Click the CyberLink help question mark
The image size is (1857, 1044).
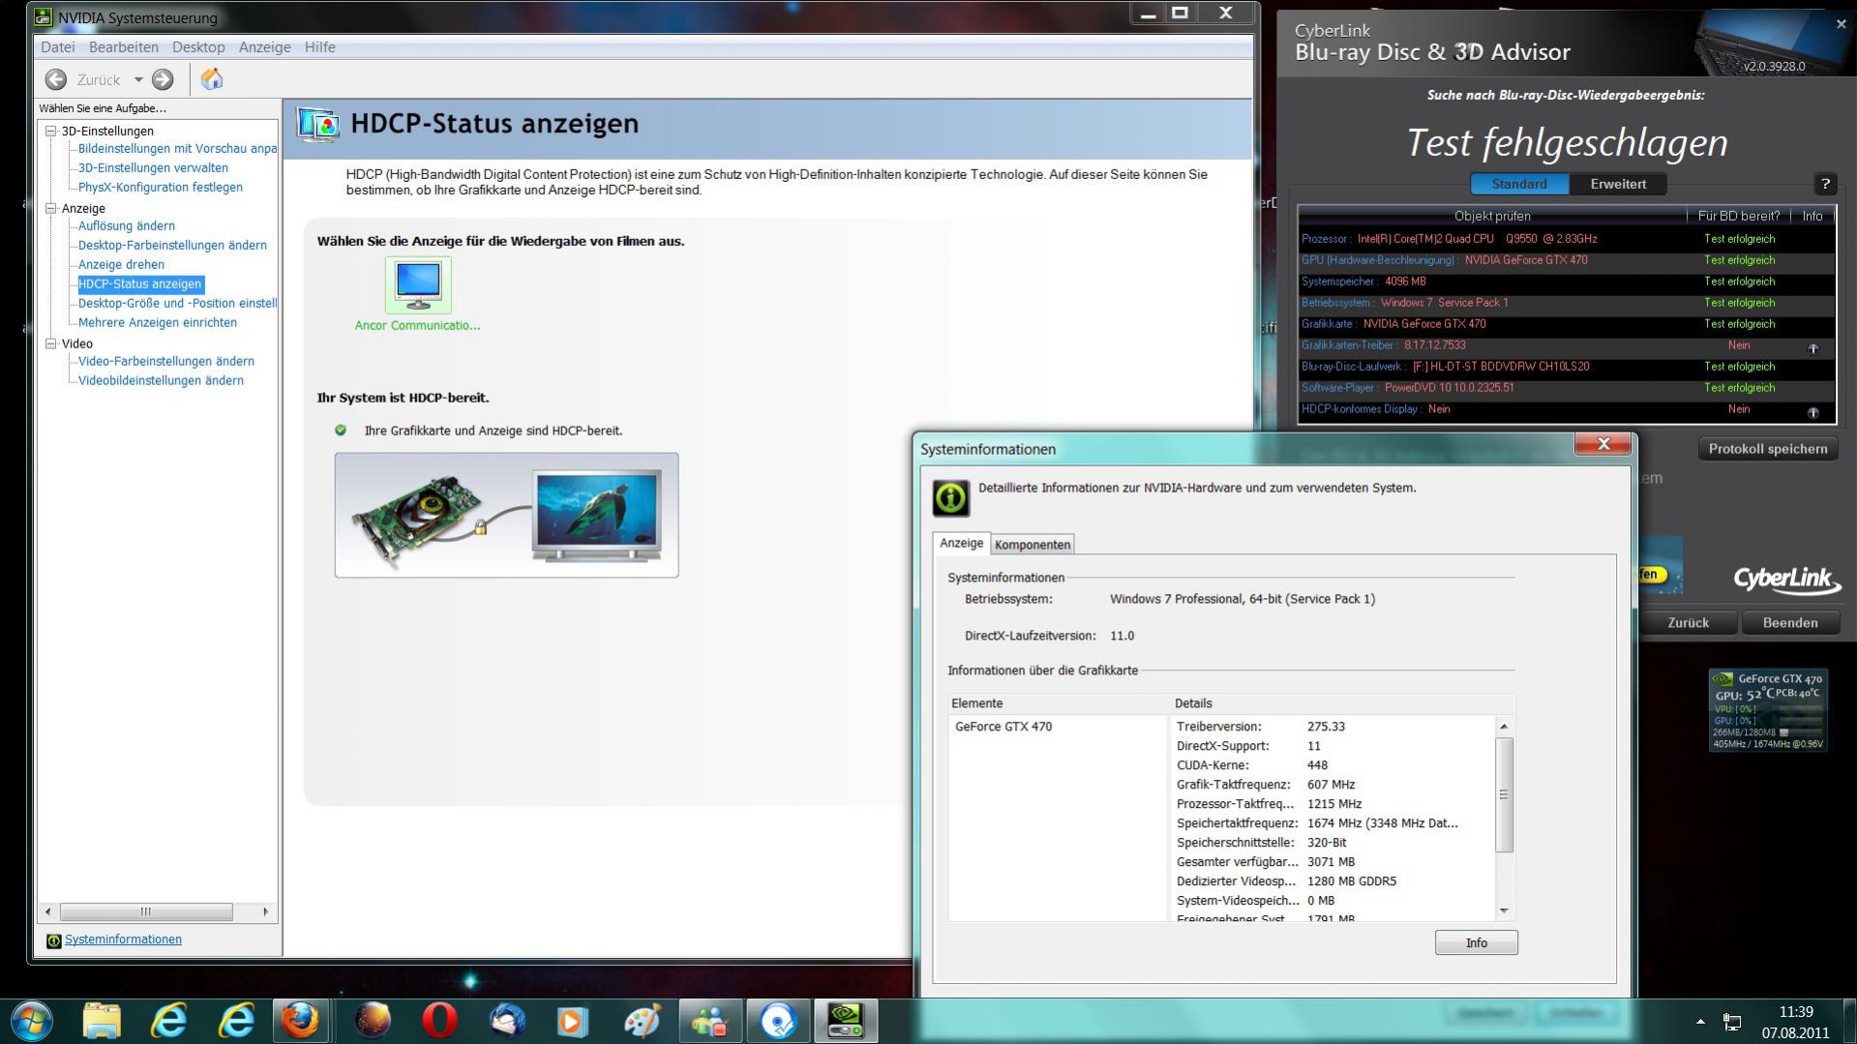[x=1825, y=184]
